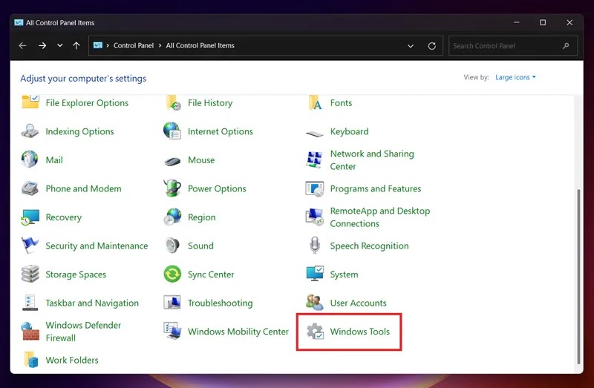Go back with the Back arrow
594x388 pixels.
click(22, 45)
